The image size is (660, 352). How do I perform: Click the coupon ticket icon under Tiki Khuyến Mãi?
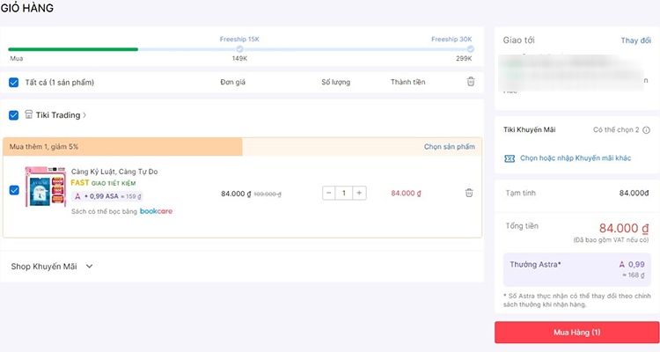click(510, 158)
